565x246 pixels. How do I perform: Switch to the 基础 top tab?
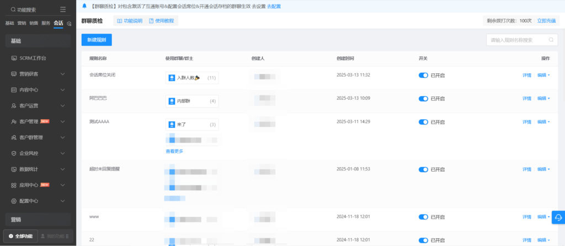coord(9,23)
